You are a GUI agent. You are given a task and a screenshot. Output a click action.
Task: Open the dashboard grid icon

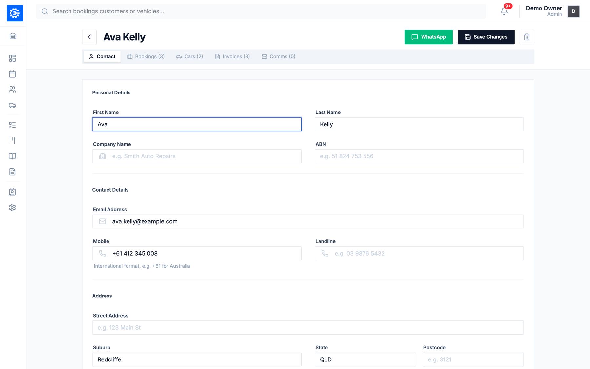click(12, 58)
